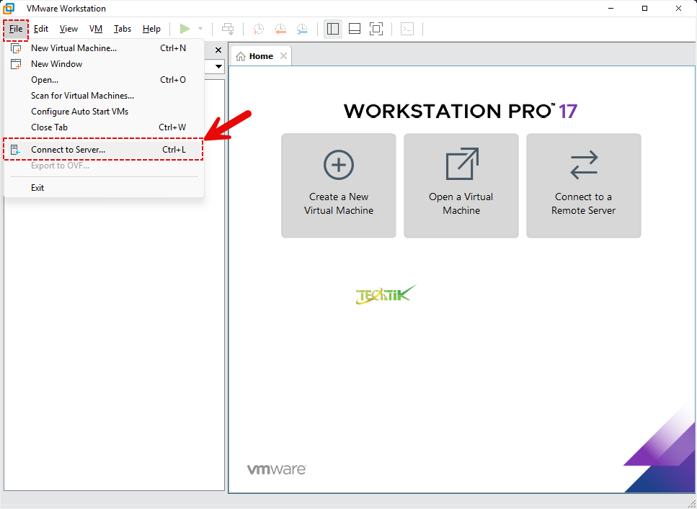The image size is (697, 509).
Task: Open the library search dropdown arrow
Action: [218, 66]
